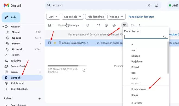Screen dimensions: 179x106
Task: Open the three-dot more options menu
Action: click(x=139, y=25)
